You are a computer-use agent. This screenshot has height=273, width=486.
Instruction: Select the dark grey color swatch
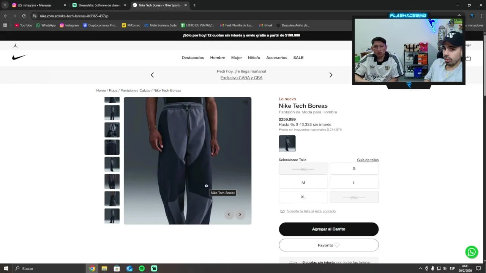[287, 144]
